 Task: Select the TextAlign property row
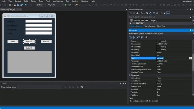(161, 61)
